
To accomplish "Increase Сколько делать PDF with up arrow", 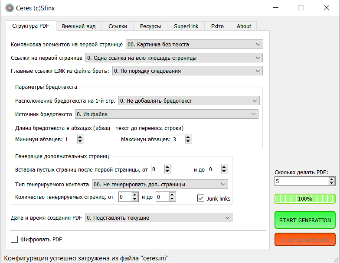I will click(331, 179).
